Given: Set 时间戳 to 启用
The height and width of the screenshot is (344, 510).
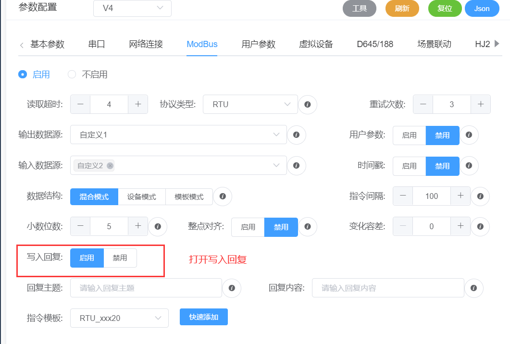Looking at the screenshot, I should point(409,166).
